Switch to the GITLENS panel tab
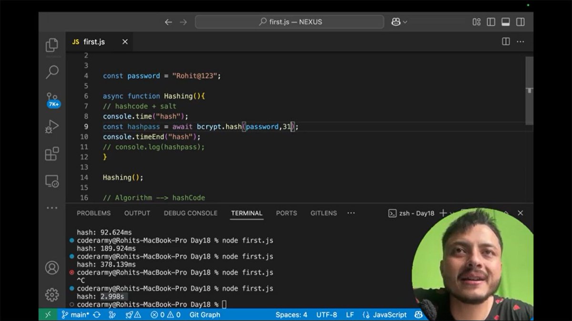Viewport: 572px width, 321px height. pos(324,213)
